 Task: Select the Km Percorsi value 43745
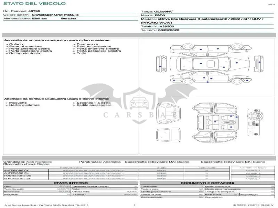tap(34, 11)
